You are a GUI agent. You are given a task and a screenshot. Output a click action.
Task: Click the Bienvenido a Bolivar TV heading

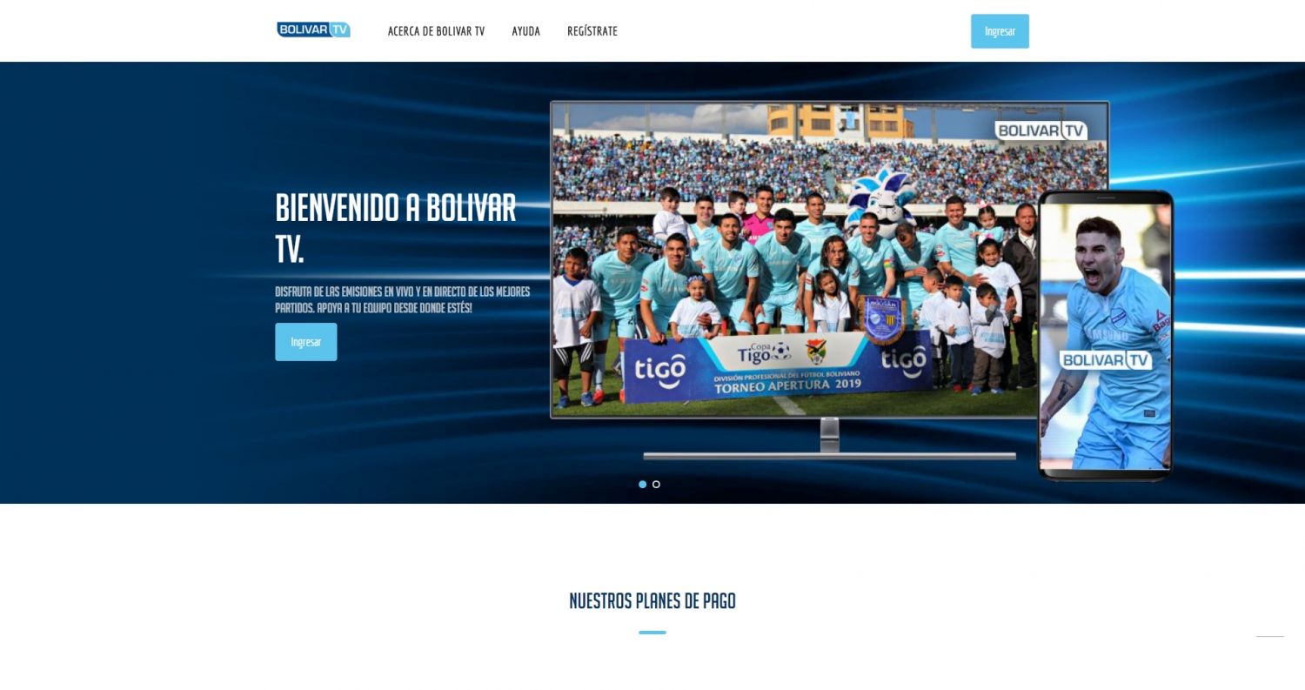coord(396,228)
